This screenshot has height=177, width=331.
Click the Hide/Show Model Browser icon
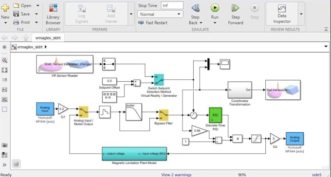(4, 47)
